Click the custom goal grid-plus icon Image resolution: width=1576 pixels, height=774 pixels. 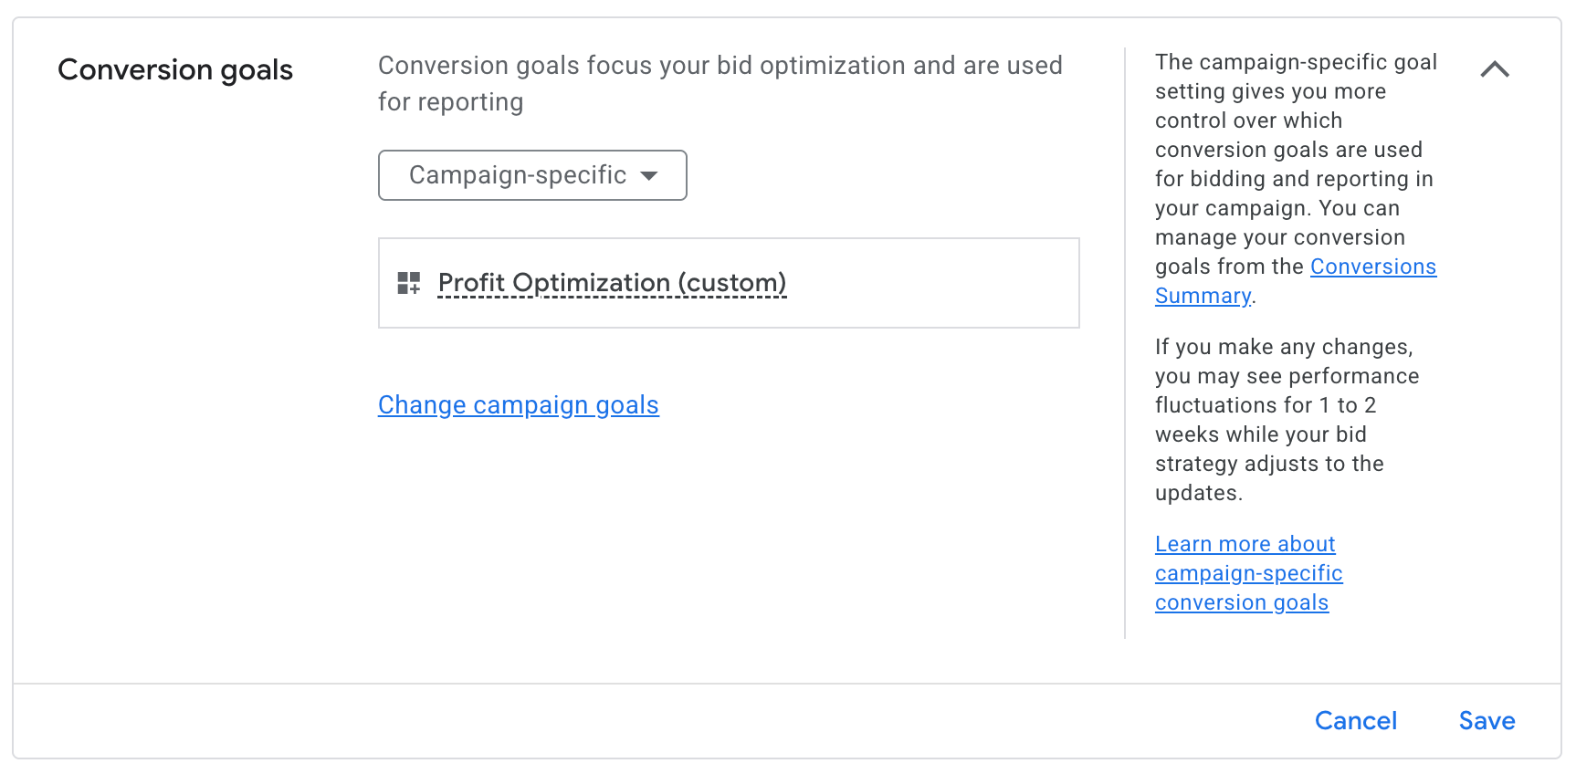click(408, 283)
